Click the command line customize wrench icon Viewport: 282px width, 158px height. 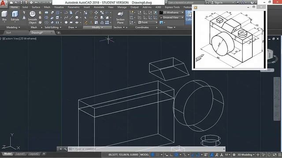tap(65, 149)
